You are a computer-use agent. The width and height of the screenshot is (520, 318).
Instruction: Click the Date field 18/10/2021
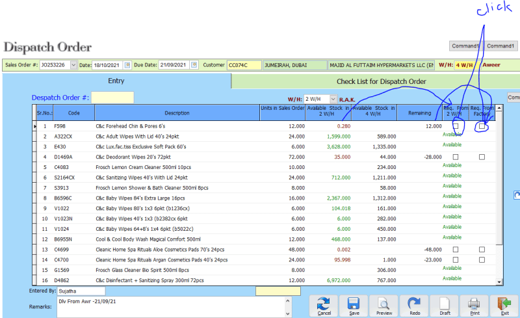click(107, 65)
